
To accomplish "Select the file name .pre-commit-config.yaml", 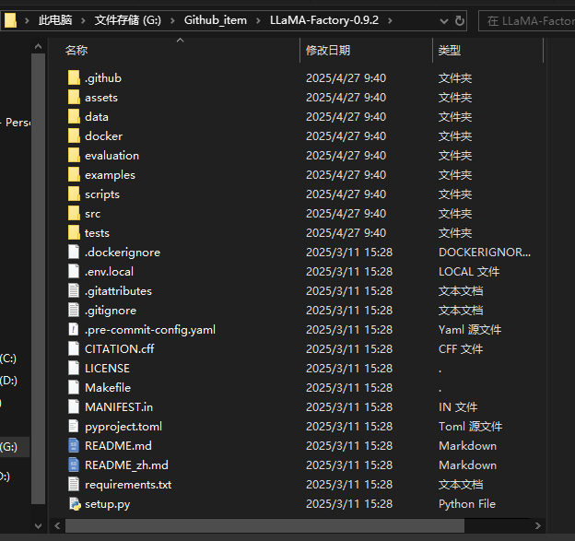I will [150, 330].
